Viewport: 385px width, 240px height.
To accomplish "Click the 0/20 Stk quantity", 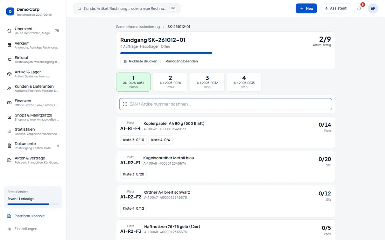I will (324, 162).
